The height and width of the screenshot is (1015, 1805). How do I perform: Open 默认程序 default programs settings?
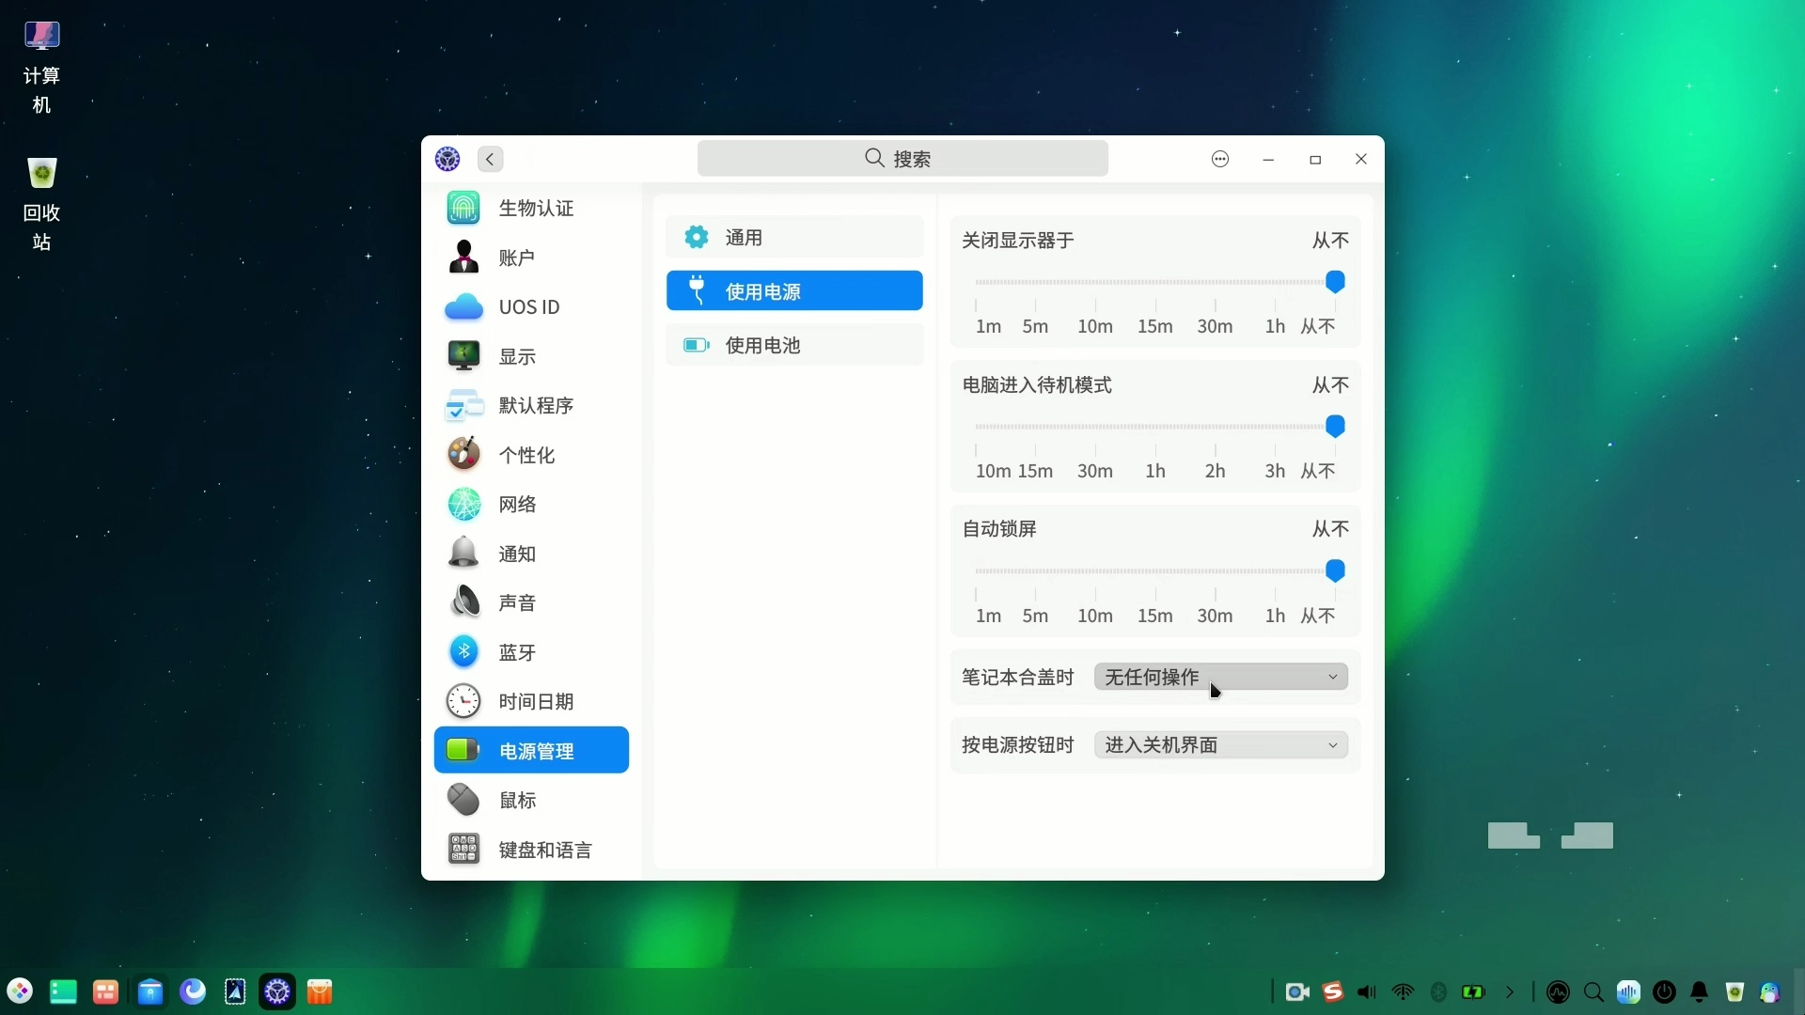point(531,406)
